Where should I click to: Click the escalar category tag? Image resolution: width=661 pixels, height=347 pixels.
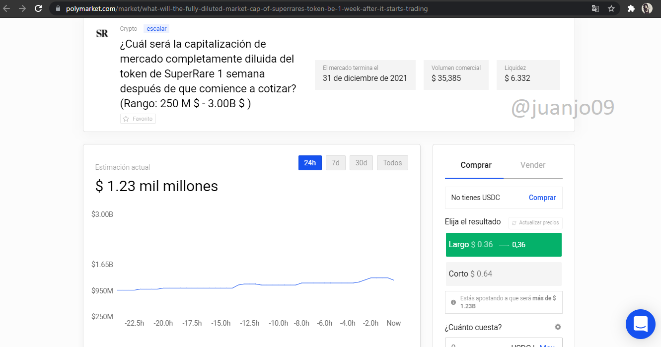point(156,29)
